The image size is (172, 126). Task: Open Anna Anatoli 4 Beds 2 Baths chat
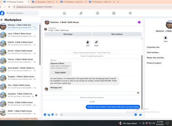(19, 69)
